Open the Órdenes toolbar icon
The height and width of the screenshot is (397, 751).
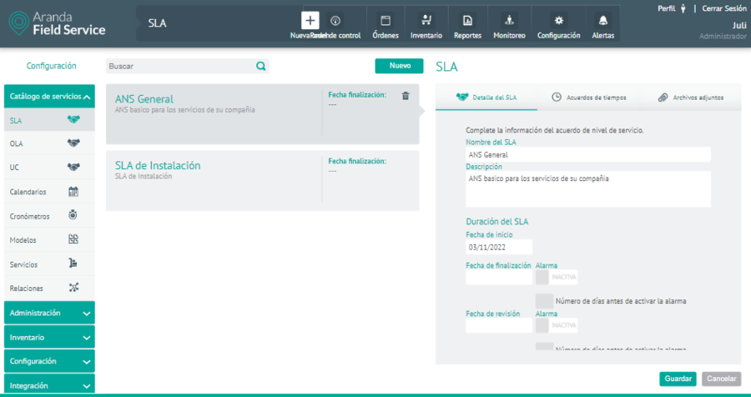(385, 21)
